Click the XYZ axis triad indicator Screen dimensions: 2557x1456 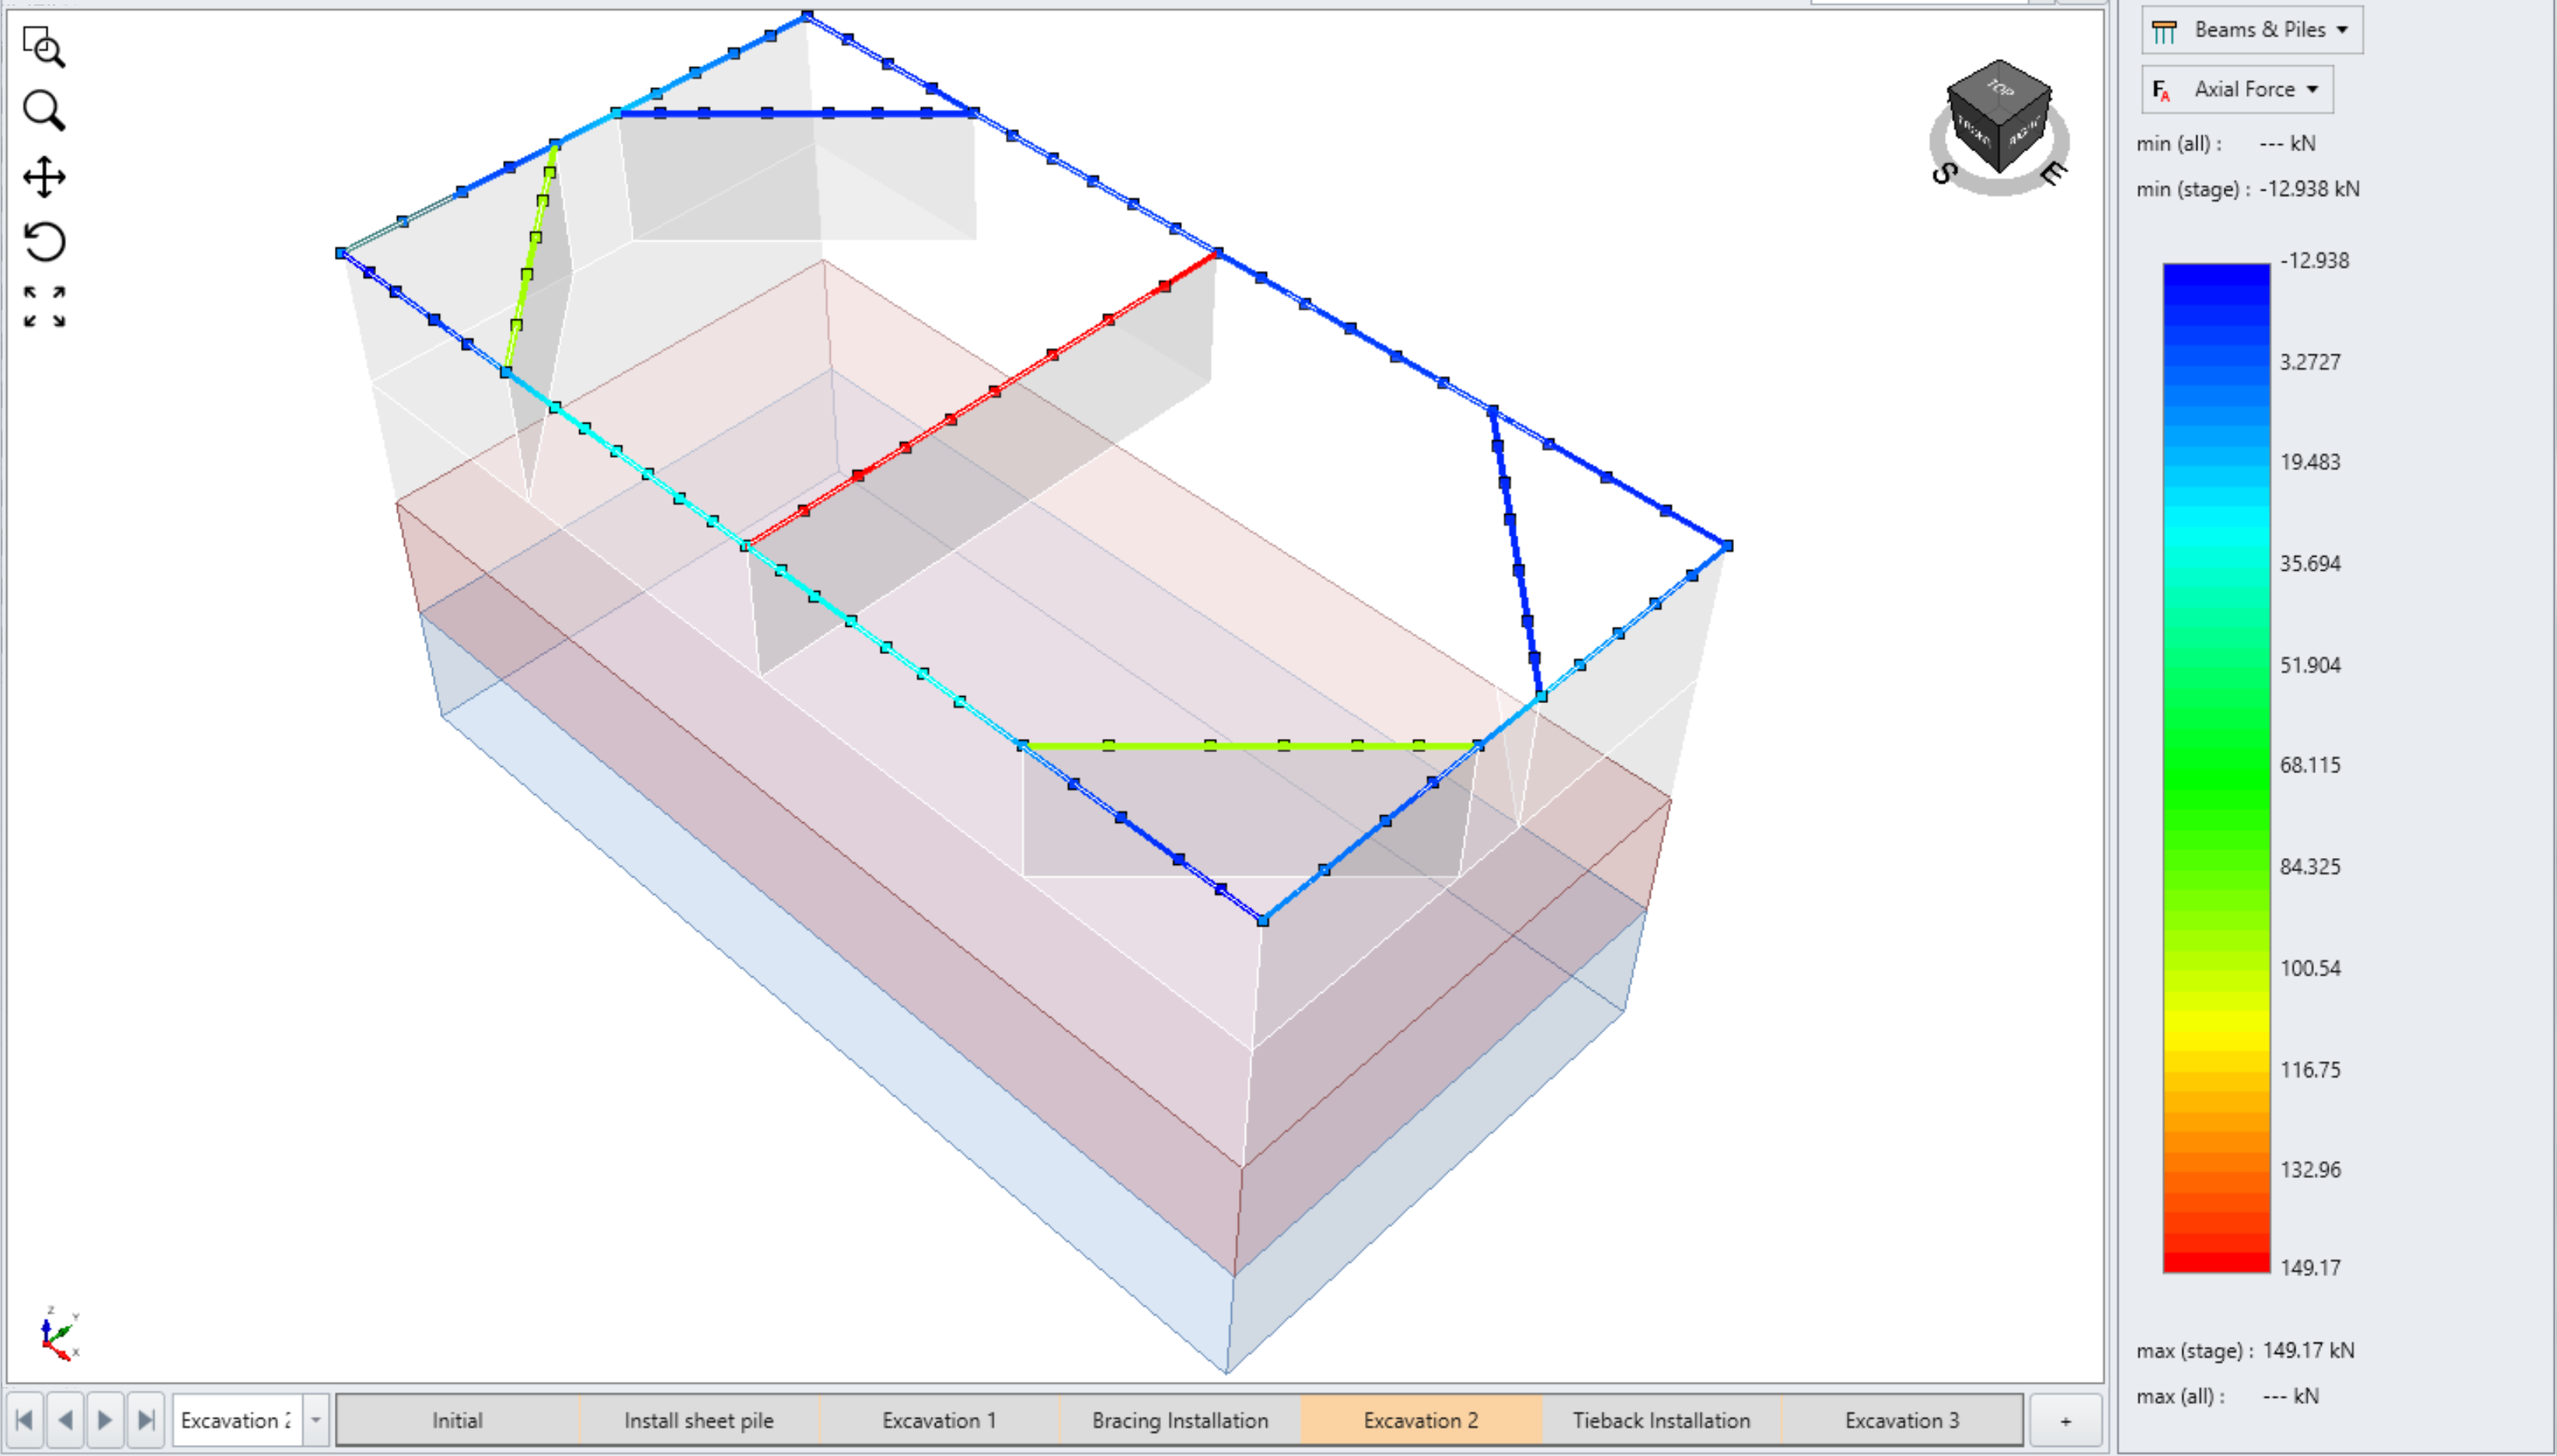coord(60,1334)
